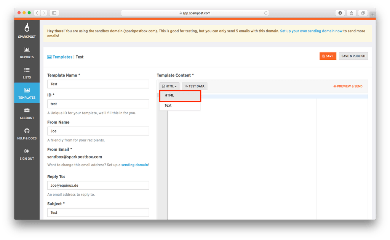This screenshot has height=240, width=390.
Task: Click the Safari share icon
Action: coord(351,13)
